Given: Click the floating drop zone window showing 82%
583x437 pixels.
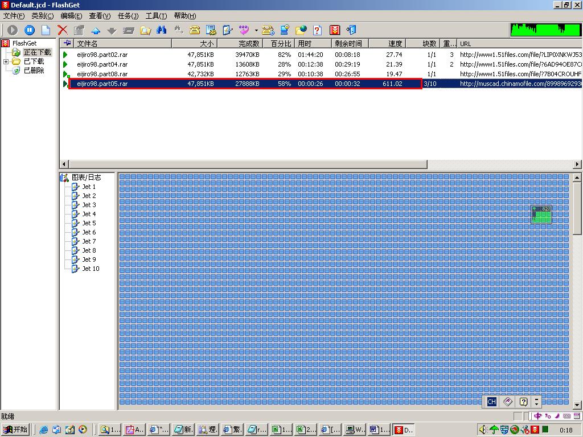Looking at the screenshot, I should [541, 215].
